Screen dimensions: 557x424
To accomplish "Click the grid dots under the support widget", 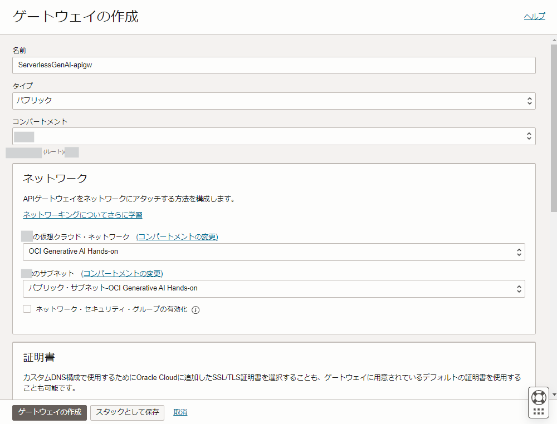I will click(539, 412).
